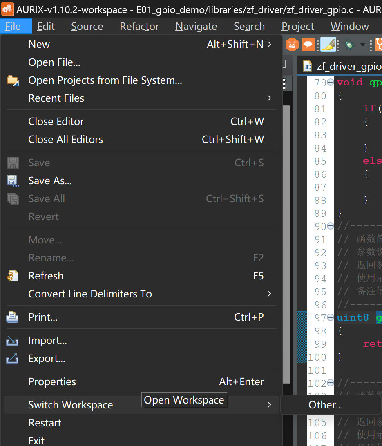Select Export... menu entry
Screen dimensions: 382x446
click(x=141, y=359)
